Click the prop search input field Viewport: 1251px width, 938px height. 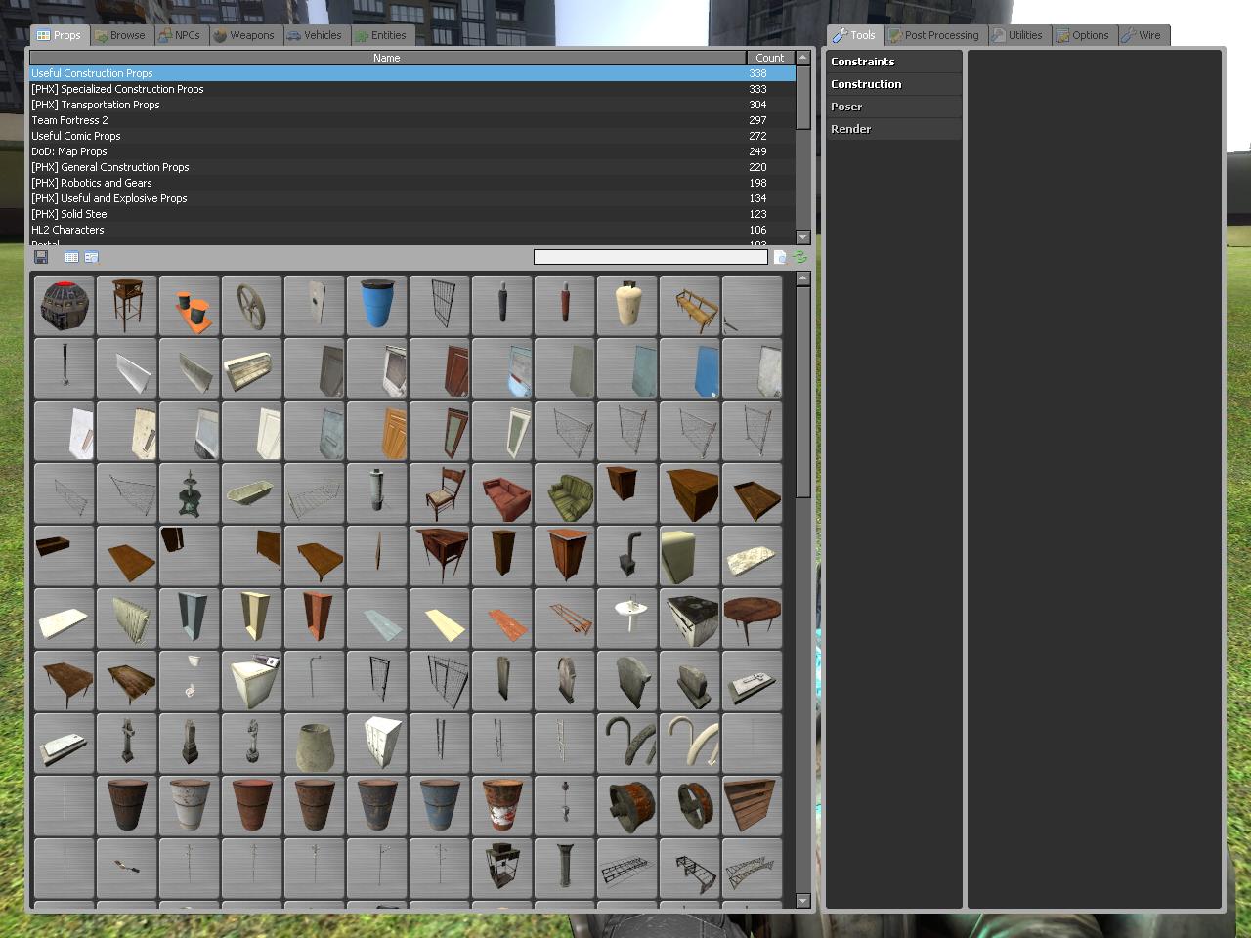coord(650,257)
